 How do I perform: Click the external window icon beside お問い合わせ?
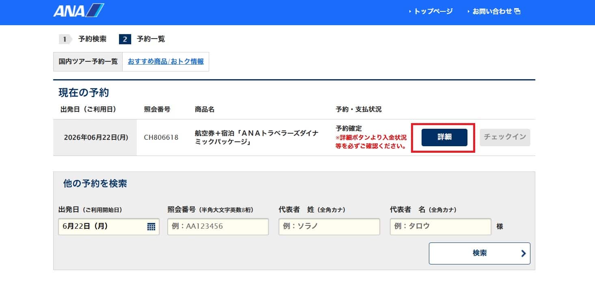(x=517, y=11)
